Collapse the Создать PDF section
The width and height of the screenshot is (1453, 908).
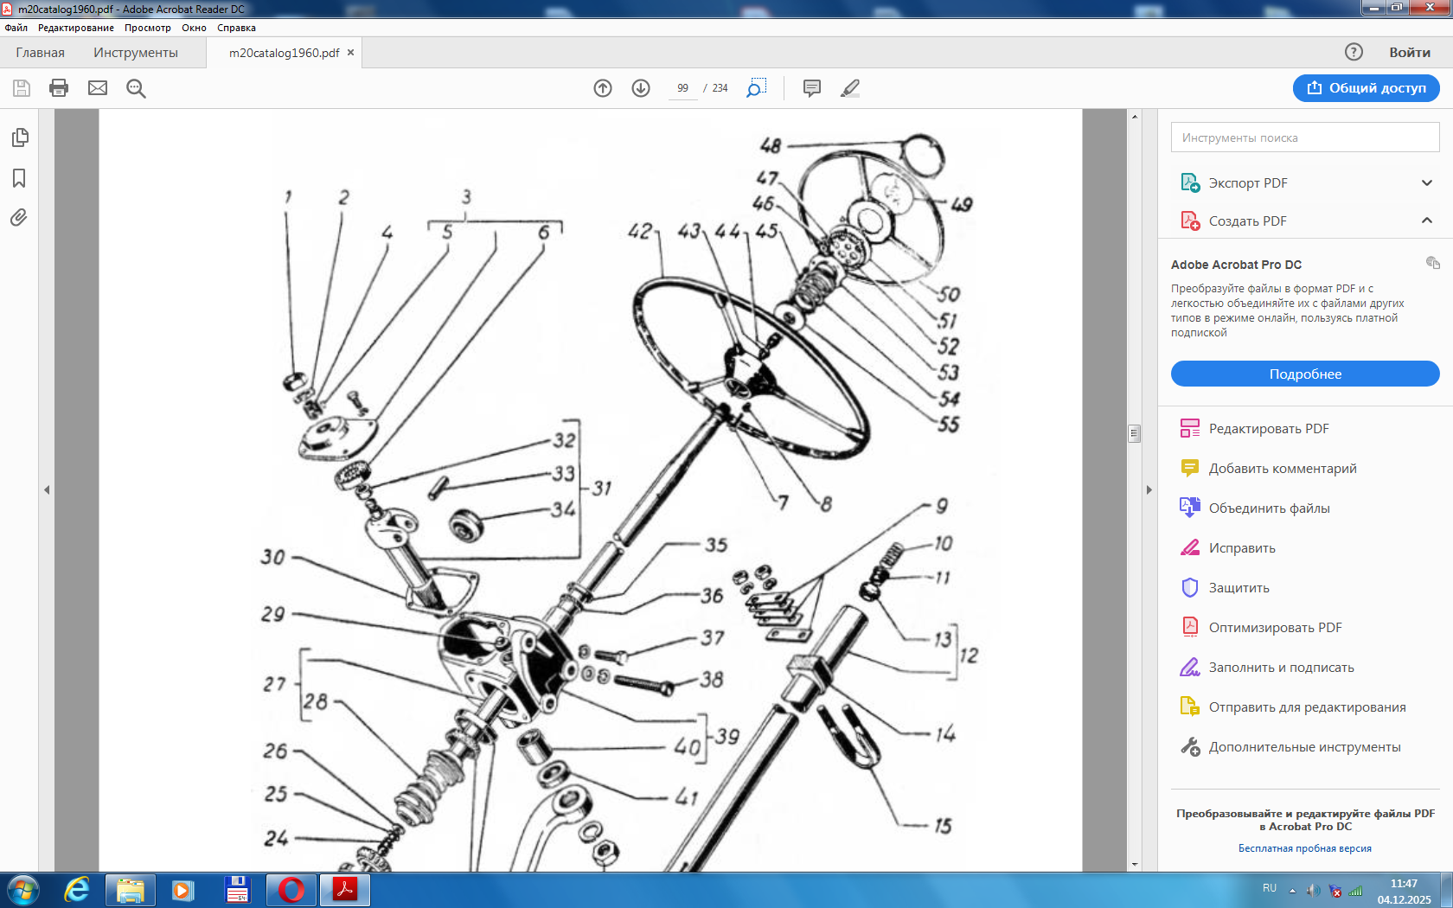1426,221
